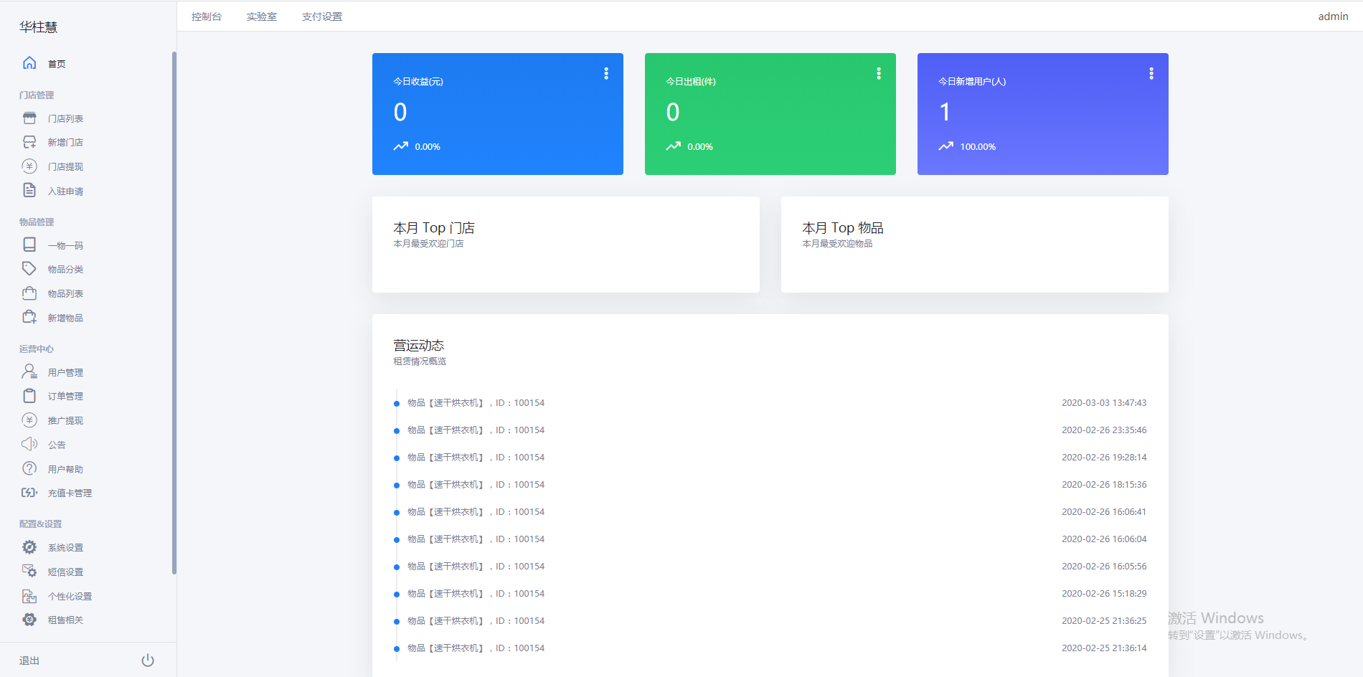Image resolution: width=1363 pixels, height=677 pixels.
Task: Open the menu on 今日收益 card
Action: pyautogui.click(x=606, y=73)
